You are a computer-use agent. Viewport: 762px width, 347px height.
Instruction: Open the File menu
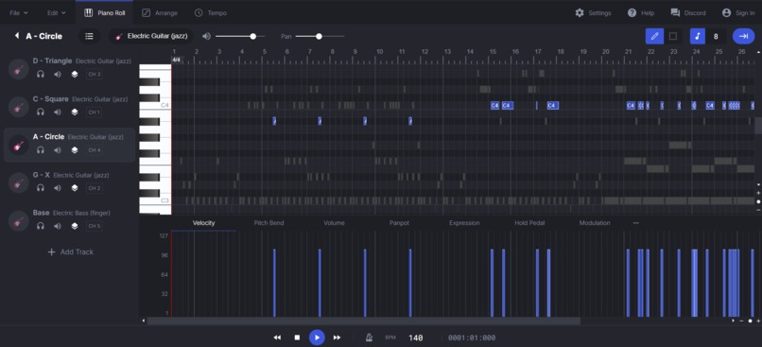tap(19, 13)
